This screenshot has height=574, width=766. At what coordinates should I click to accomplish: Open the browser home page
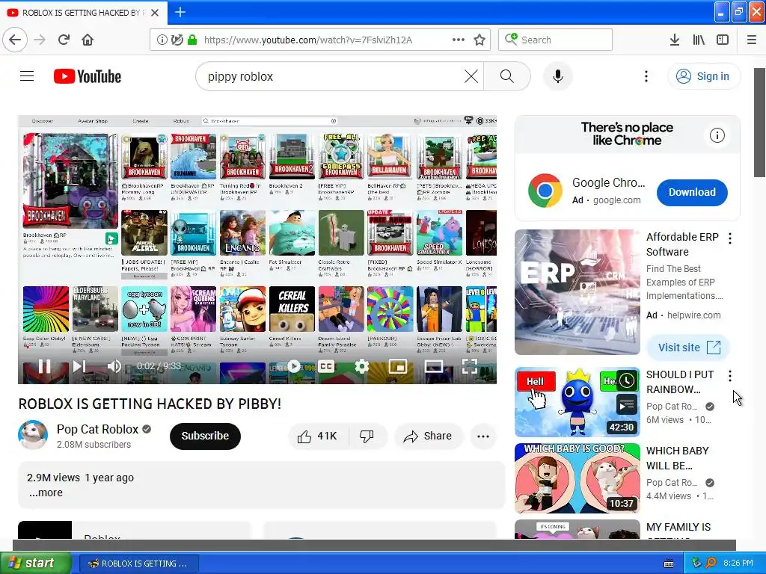pos(88,40)
